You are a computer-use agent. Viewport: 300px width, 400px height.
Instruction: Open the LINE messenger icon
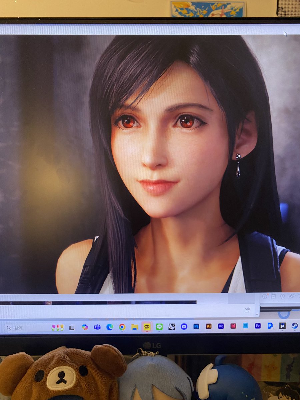[159, 327]
